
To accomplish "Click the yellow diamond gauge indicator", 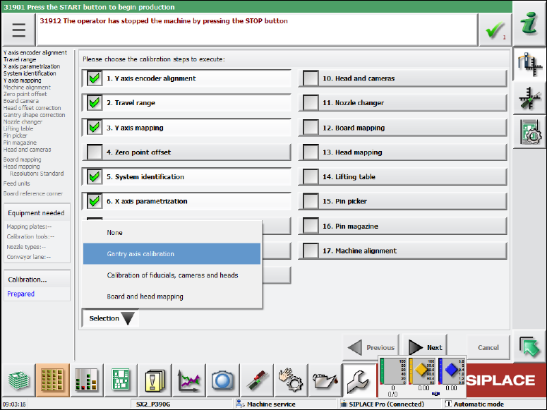I will point(422,371).
